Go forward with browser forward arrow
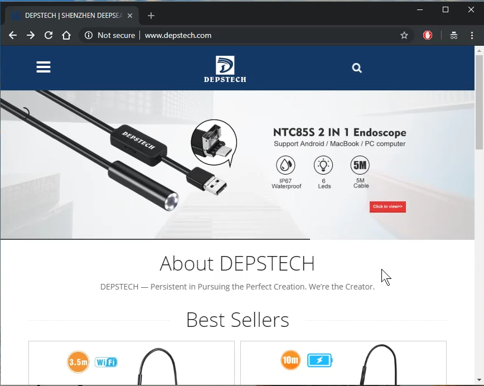The width and height of the screenshot is (484, 386). coord(31,35)
